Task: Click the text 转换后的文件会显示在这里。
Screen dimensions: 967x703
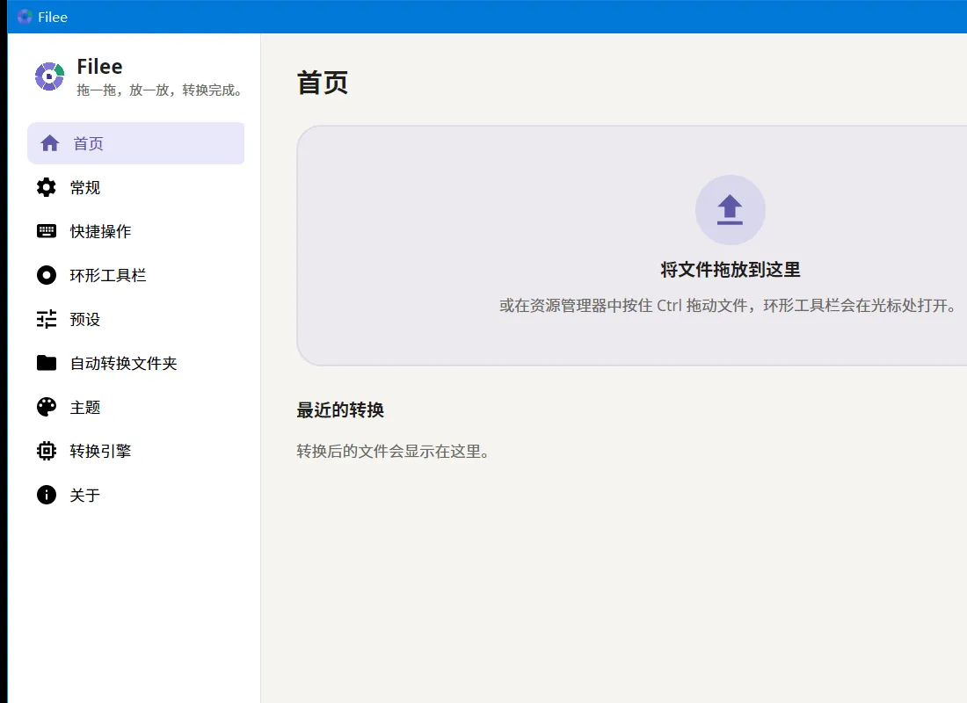Action: tap(394, 452)
